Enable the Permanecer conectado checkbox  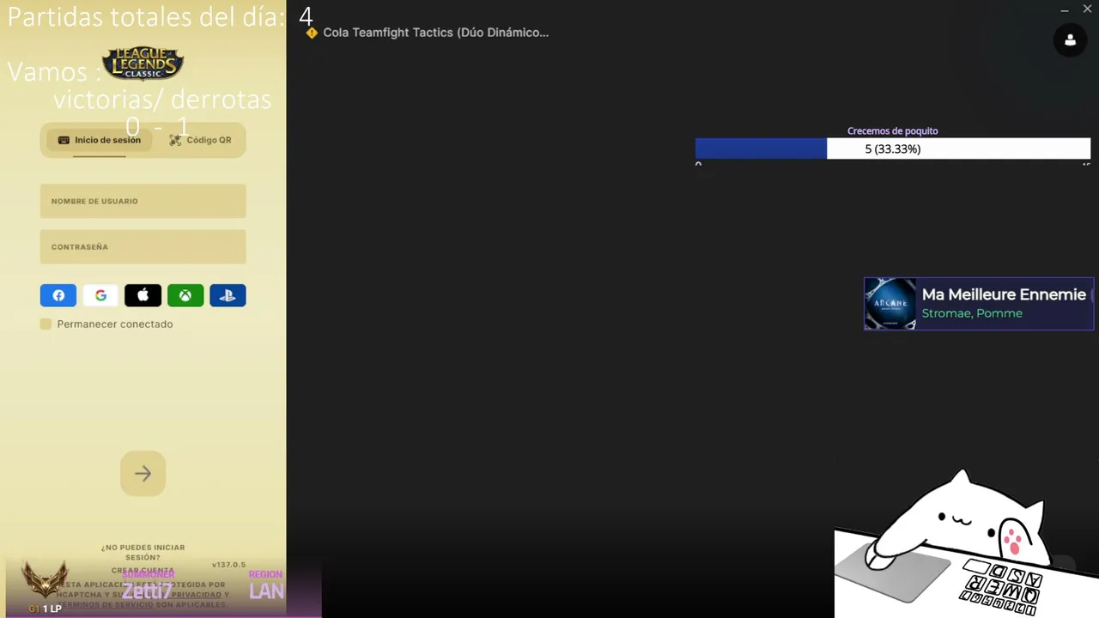tap(46, 324)
